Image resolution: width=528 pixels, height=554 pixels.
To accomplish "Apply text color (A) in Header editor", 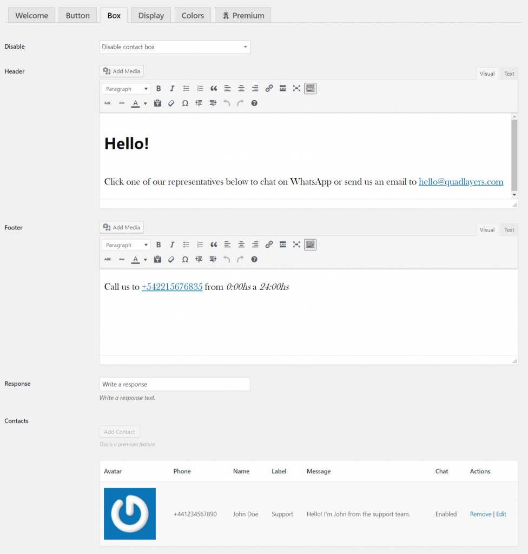I will coord(135,103).
